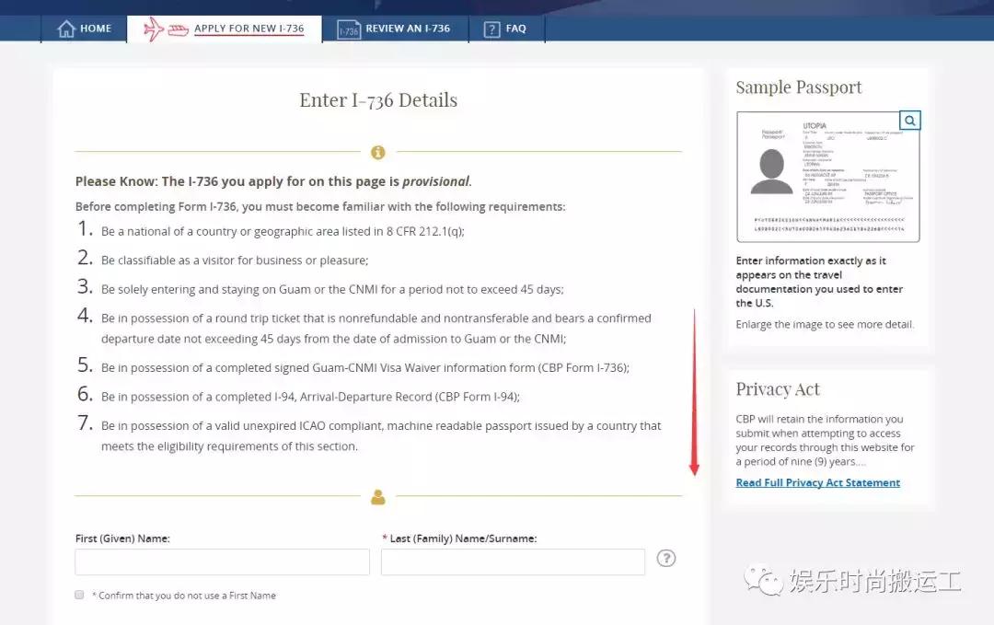994x625 pixels.
Task: Click requirement about staying on Guam or the CNMI
Action: point(332,289)
